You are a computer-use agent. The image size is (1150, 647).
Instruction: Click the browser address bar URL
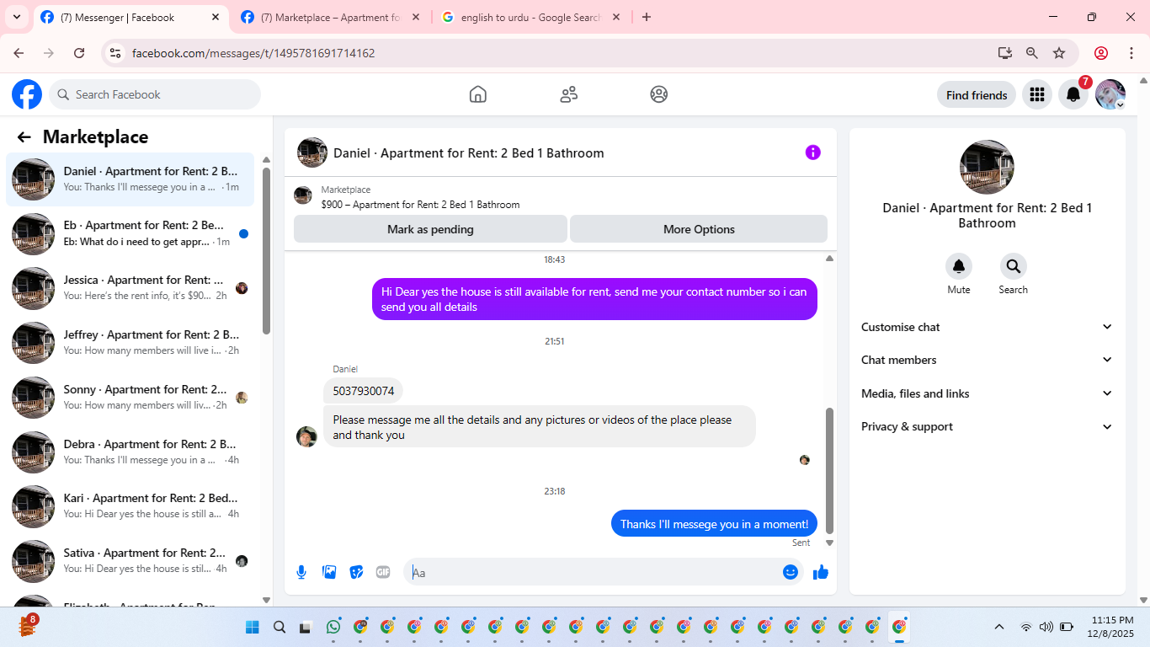coord(253,53)
